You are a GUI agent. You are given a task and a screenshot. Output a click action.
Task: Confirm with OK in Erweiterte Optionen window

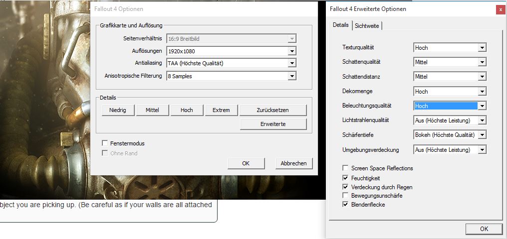(x=484, y=229)
